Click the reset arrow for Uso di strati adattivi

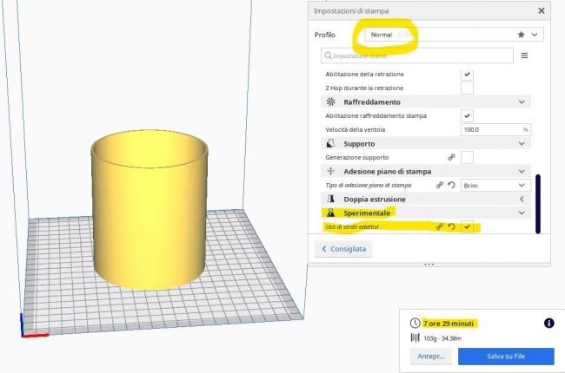452,226
